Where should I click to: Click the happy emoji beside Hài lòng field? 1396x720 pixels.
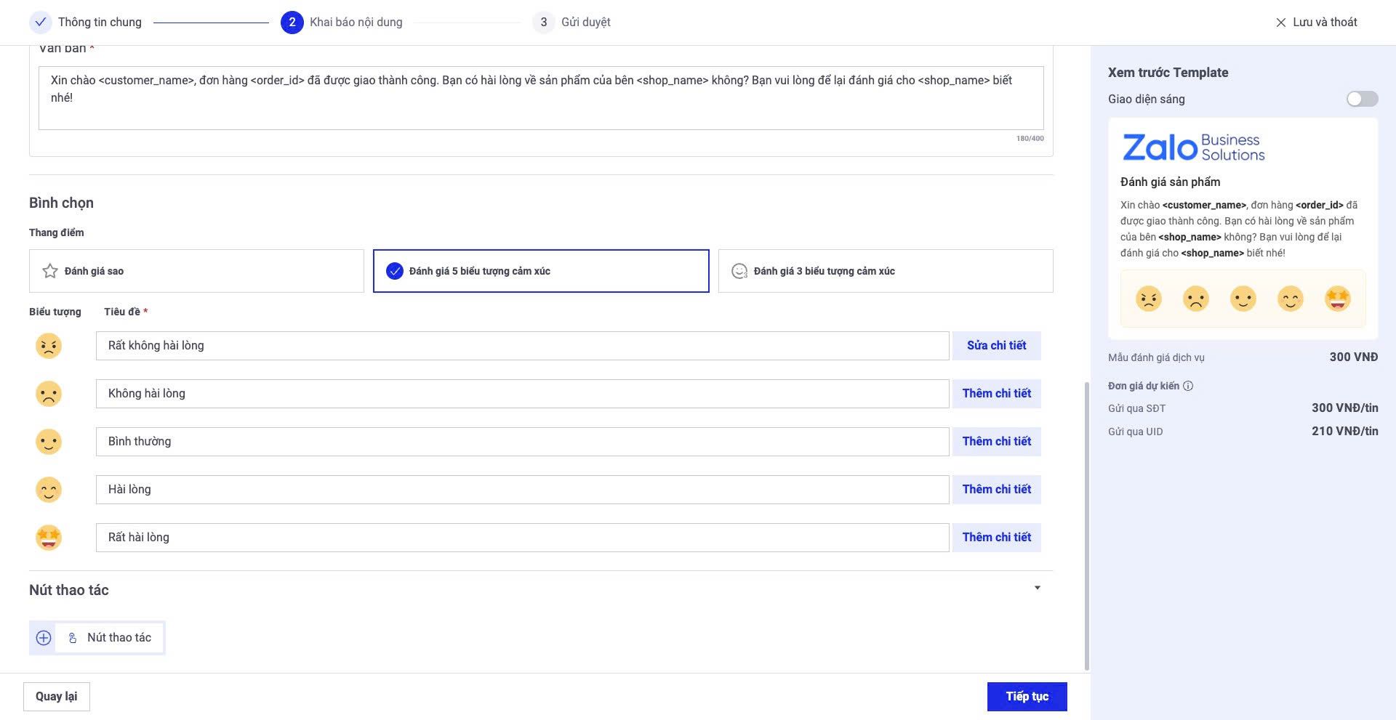(49, 490)
